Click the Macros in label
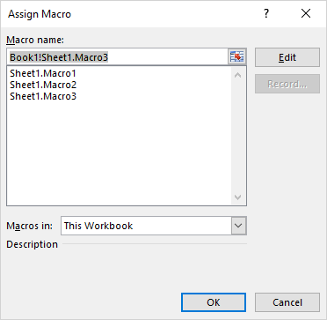Screen dimensions: 327x320 pos(30,226)
